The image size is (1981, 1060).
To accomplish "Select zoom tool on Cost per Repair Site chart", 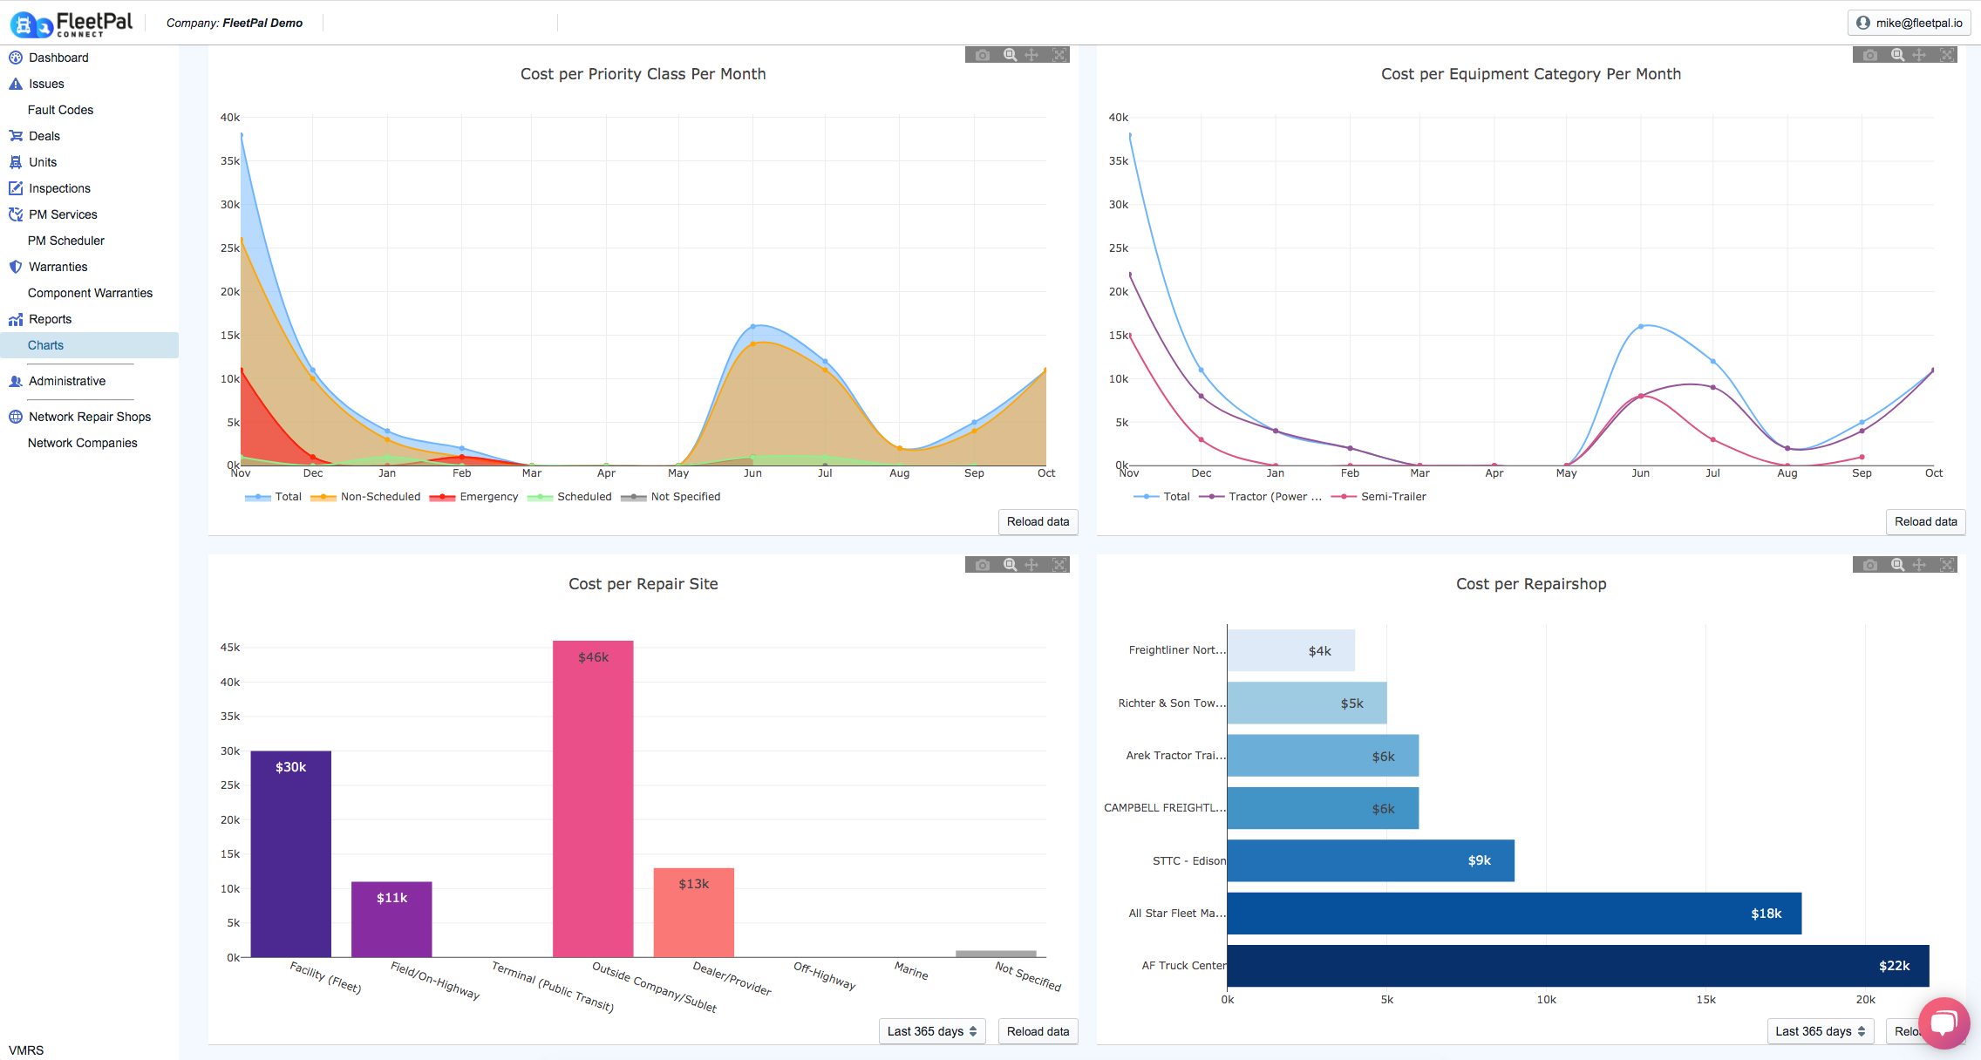I will (1010, 565).
